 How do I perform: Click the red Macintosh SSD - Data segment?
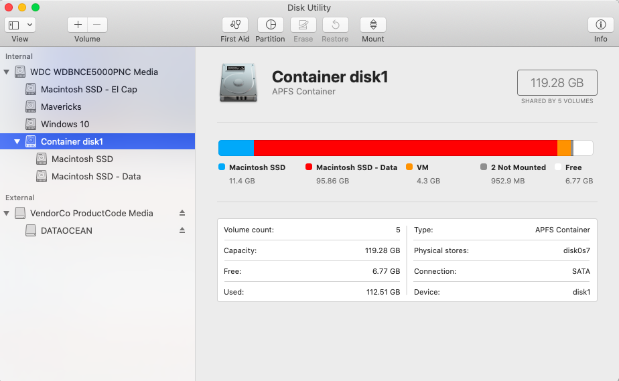pos(405,148)
